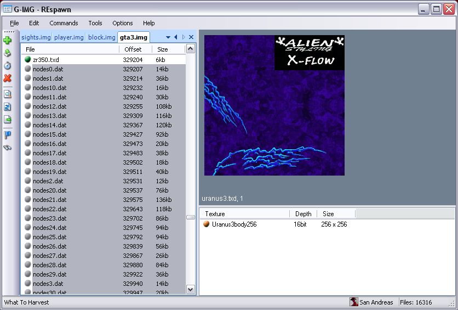
Task: Switch to the sights.img tab
Action: point(36,37)
